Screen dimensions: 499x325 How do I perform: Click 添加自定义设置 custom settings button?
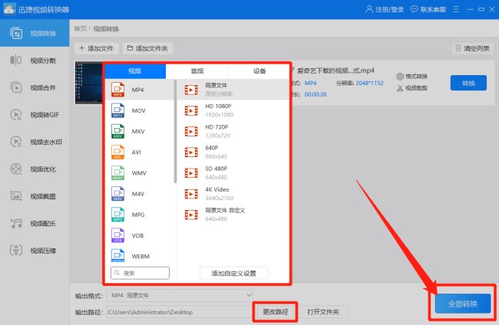[234, 273]
